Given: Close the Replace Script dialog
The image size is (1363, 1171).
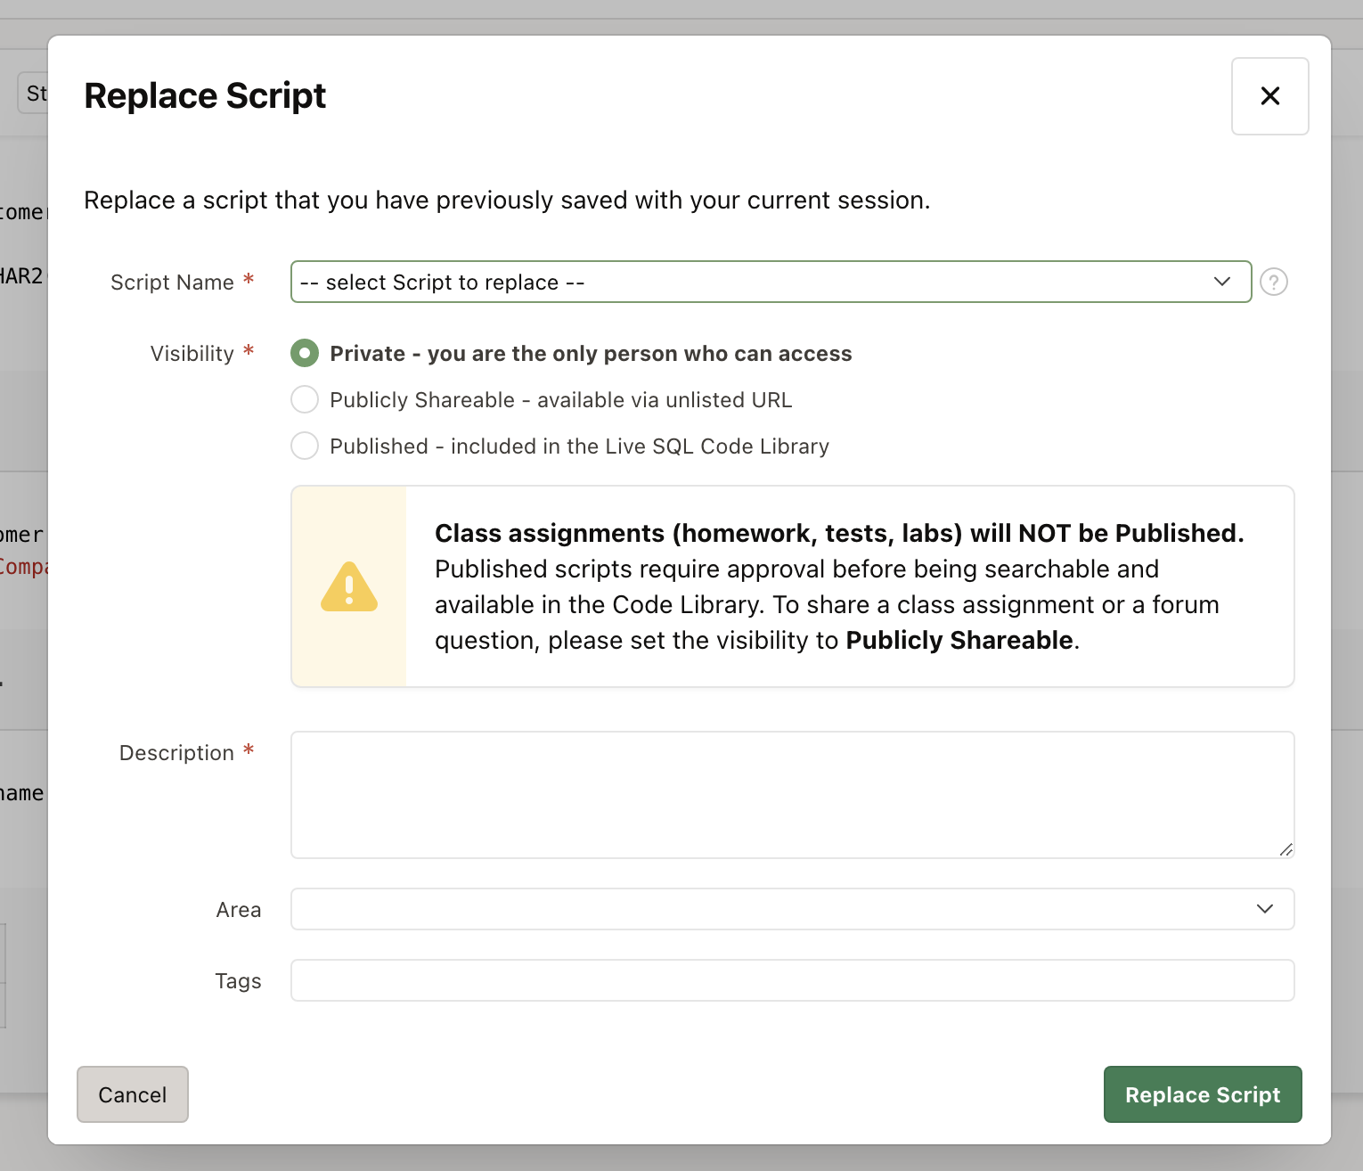Looking at the screenshot, I should (x=1269, y=96).
